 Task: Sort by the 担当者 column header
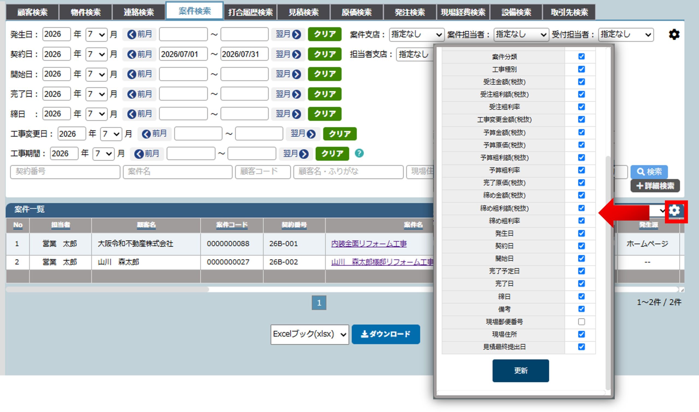tap(60, 225)
